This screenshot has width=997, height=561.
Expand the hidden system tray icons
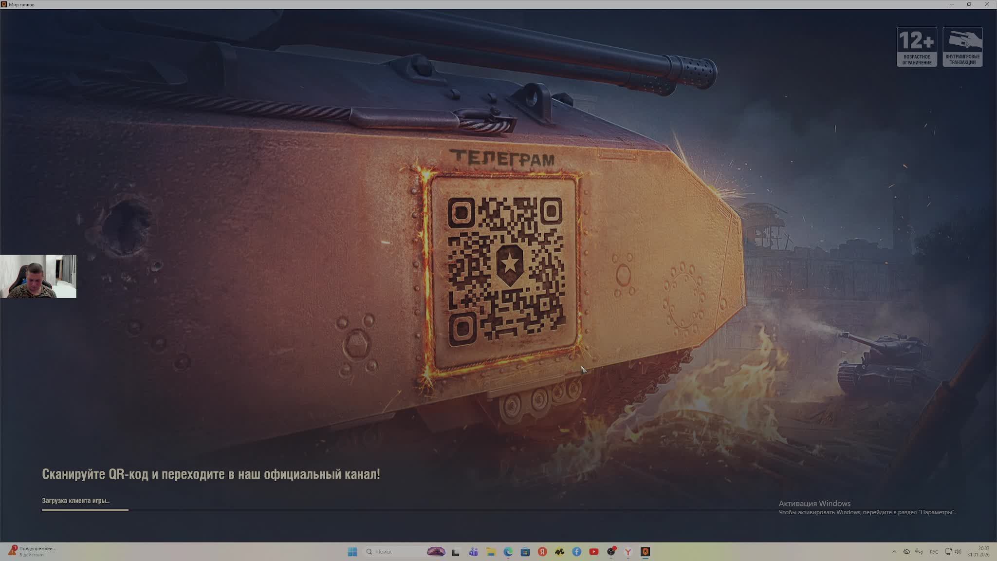pos(894,552)
